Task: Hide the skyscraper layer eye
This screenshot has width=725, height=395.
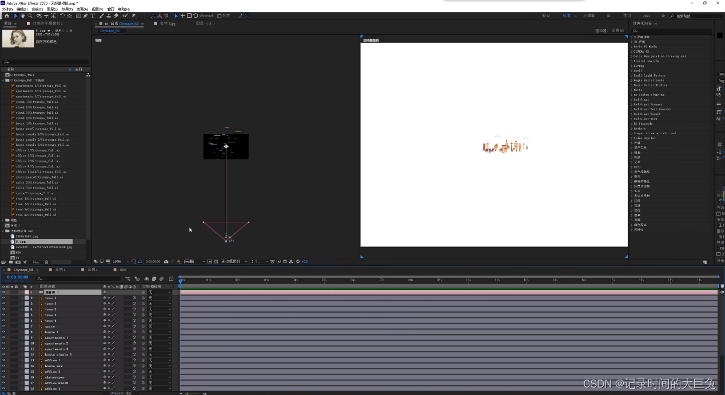Action: point(3,377)
